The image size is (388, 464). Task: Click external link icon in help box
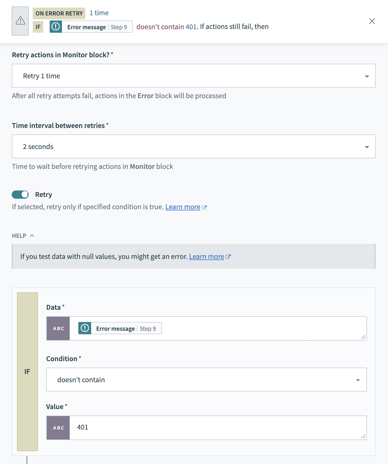(x=228, y=257)
